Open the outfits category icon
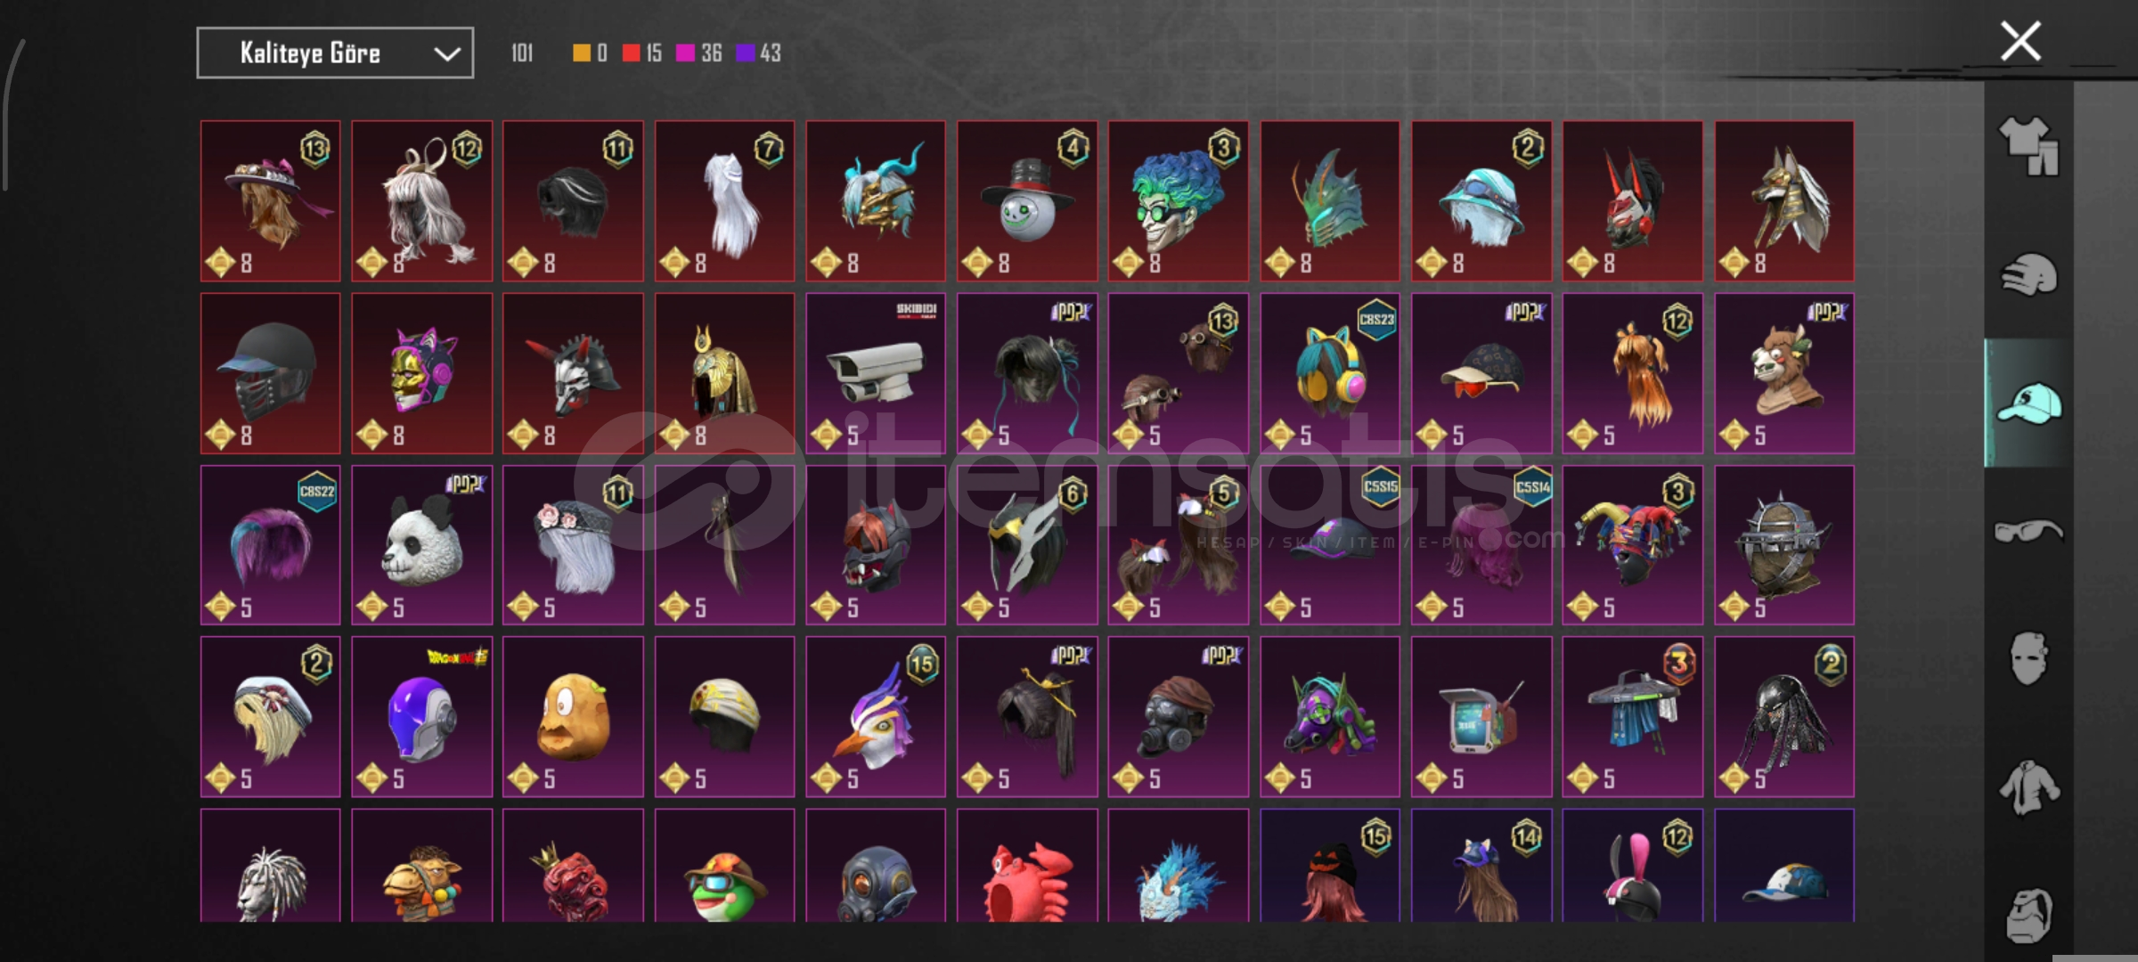 coord(2028,146)
